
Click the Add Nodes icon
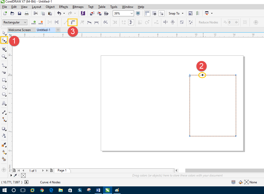tap(34, 22)
